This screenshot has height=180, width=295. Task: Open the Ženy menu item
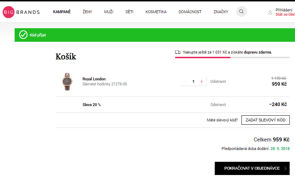tap(87, 12)
